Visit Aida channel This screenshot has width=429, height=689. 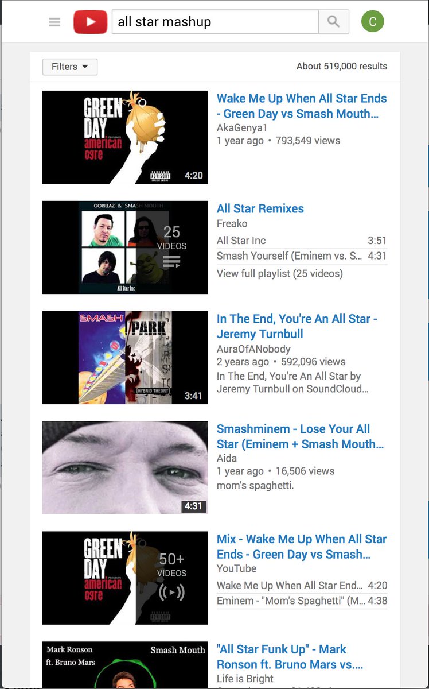pos(227,458)
